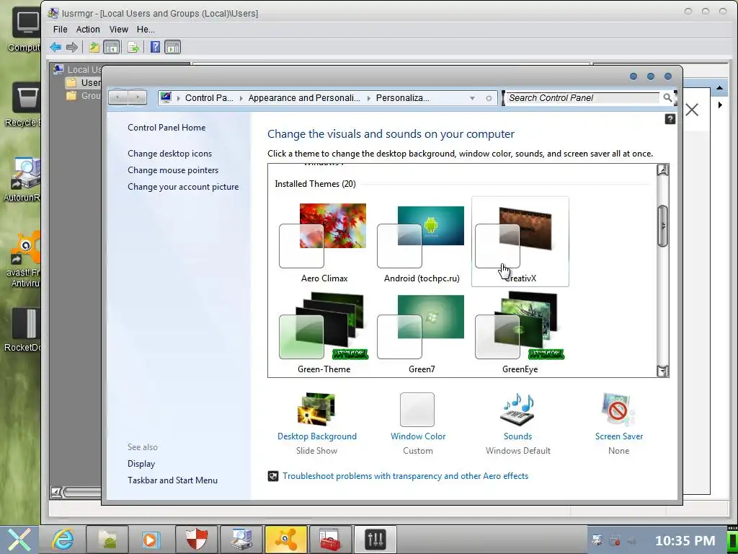
Task: Expand the lusrmgr Actions pane right arrow
Action: (x=720, y=105)
